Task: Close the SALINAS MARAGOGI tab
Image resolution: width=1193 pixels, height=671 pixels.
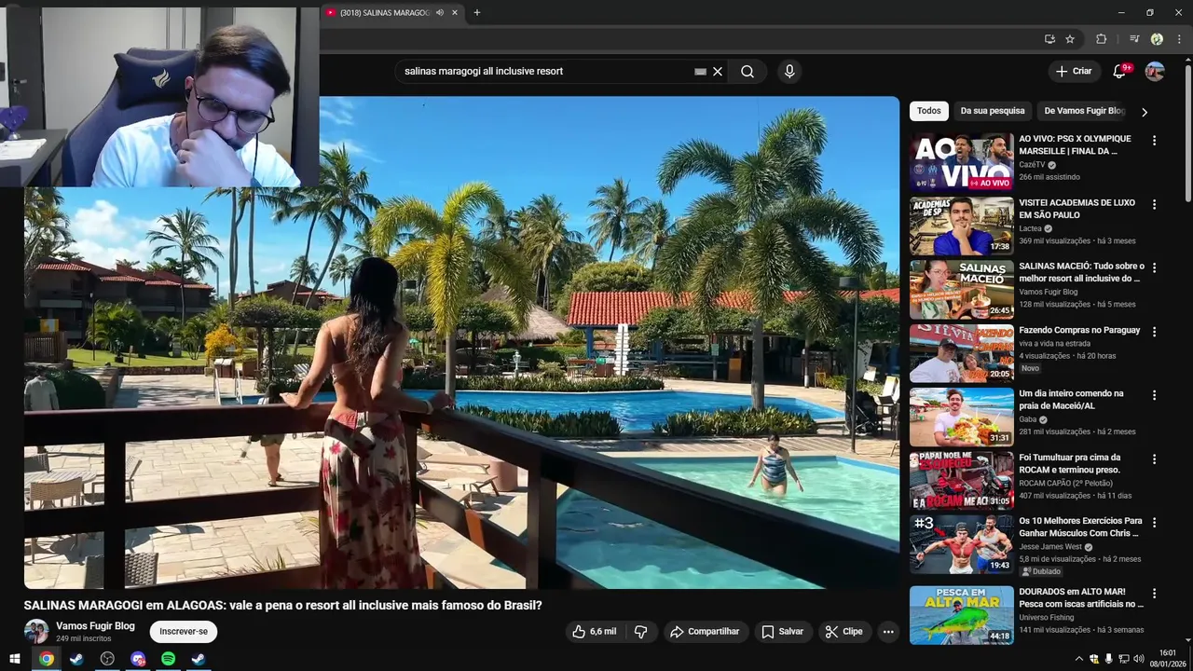Action: click(455, 13)
